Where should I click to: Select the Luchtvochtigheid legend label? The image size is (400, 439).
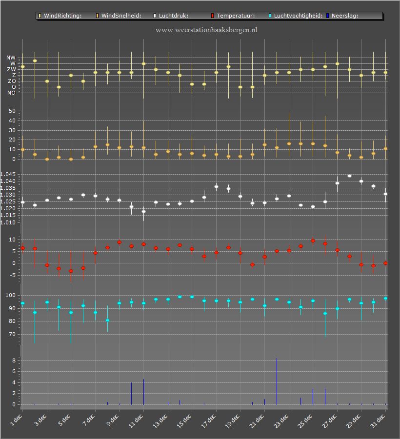(x=299, y=16)
